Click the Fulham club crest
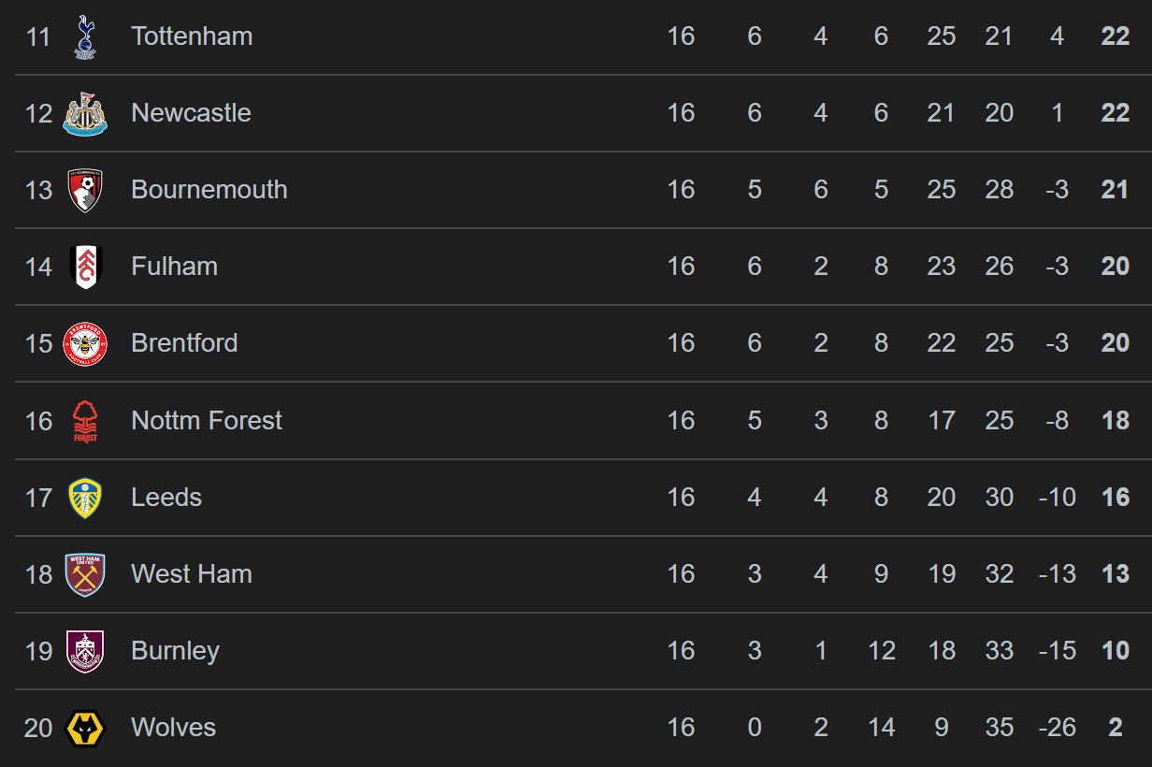 tap(85, 267)
